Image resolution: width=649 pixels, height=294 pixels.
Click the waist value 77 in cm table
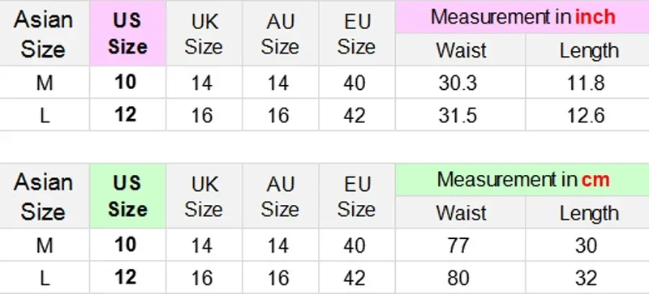coord(458,246)
